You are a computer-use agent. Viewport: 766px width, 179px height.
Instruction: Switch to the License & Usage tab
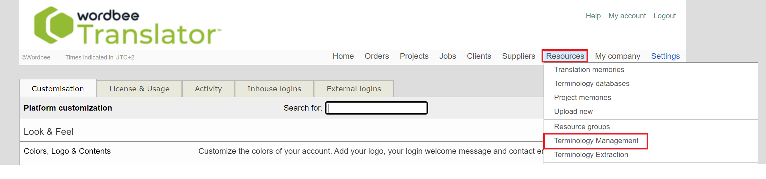pyautogui.click(x=139, y=89)
